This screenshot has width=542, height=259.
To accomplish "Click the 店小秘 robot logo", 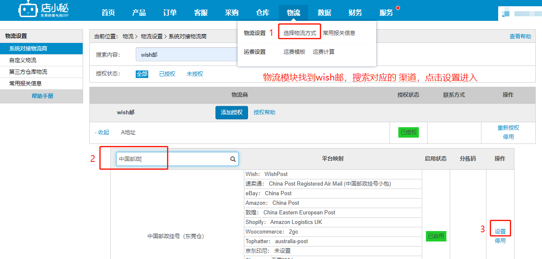I will [43, 10].
